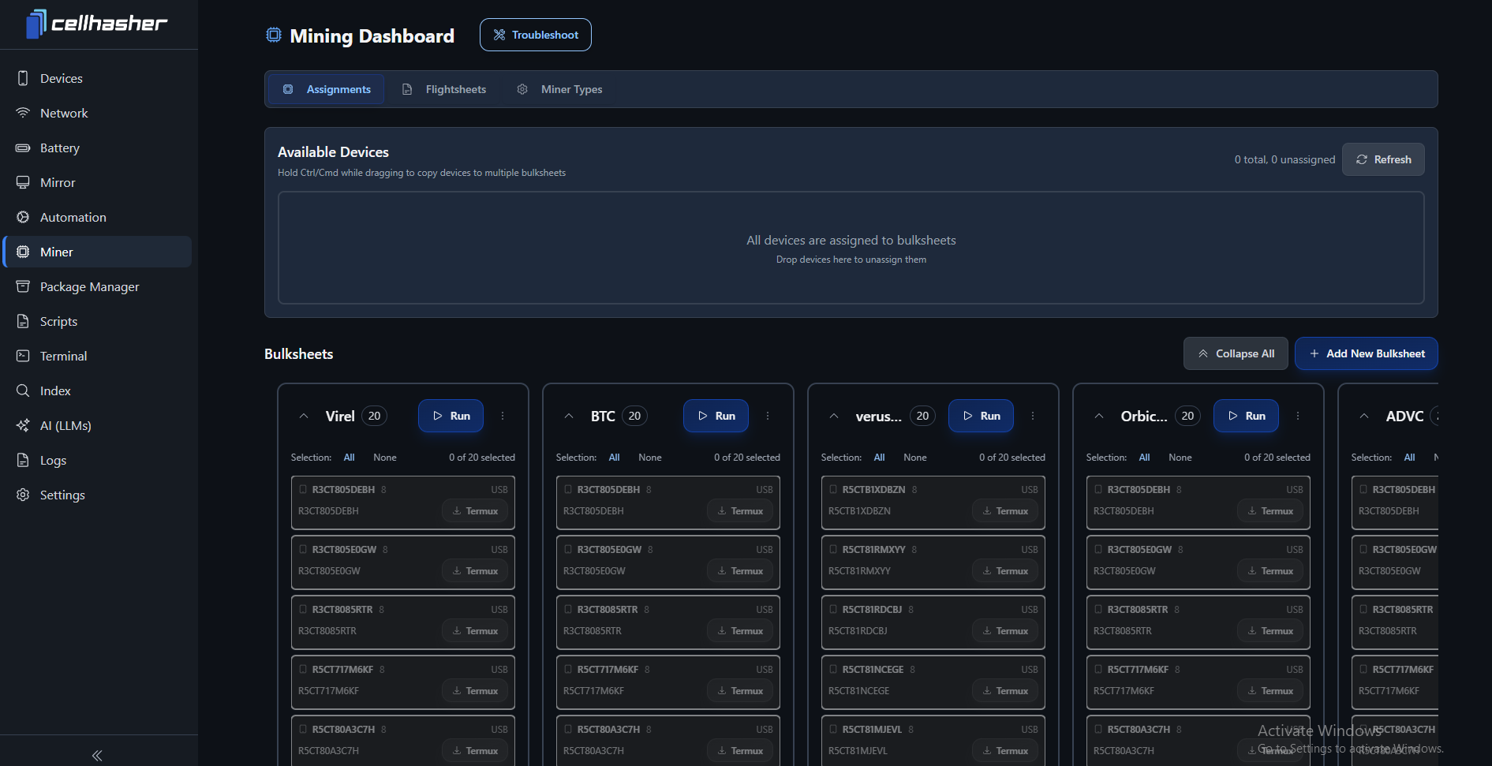Open Battery page from sidebar icon
This screenshot has width=1492, height=766.
23,148
